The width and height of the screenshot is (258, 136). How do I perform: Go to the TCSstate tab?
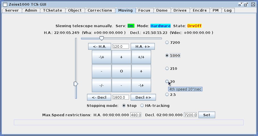coord(52,10)
